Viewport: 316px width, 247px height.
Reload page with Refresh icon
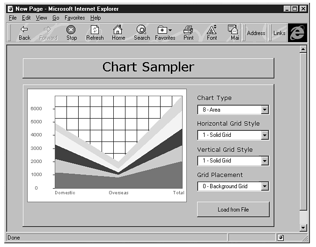95,30
